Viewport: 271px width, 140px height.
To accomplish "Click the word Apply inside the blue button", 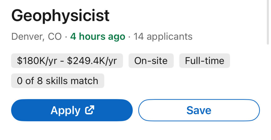I will pos(65,110).
